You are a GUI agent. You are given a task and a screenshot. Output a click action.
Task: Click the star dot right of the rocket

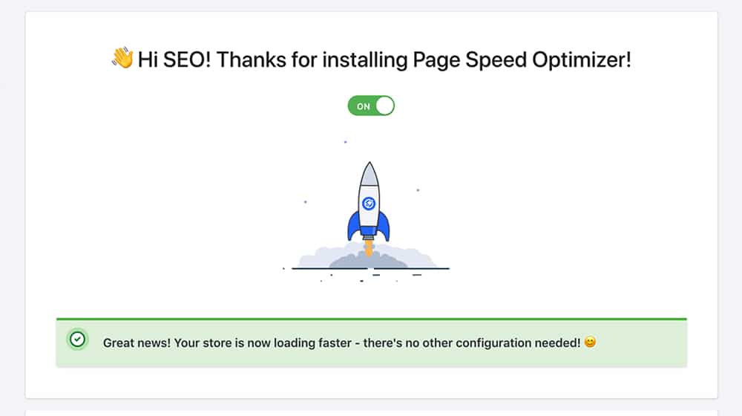point(418,190)
